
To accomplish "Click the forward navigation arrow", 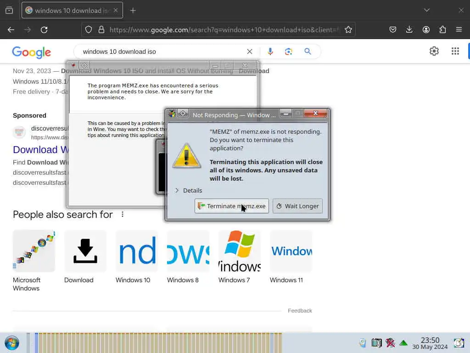I will 28,30.
